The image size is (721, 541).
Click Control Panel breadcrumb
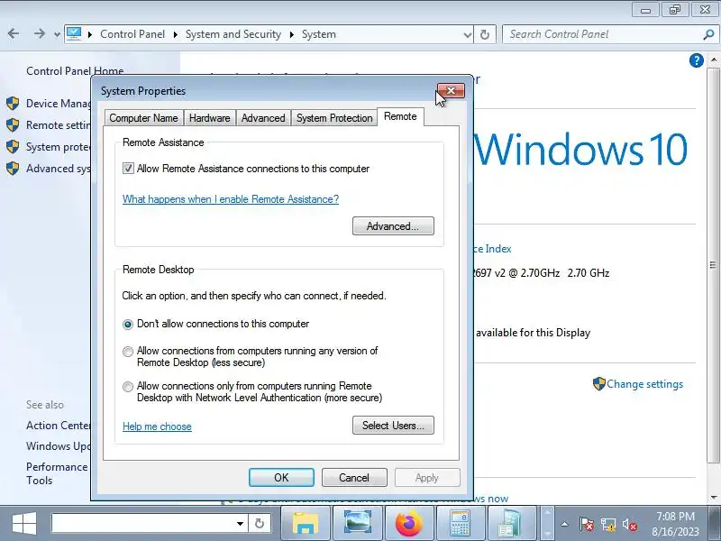pos(132,34)
